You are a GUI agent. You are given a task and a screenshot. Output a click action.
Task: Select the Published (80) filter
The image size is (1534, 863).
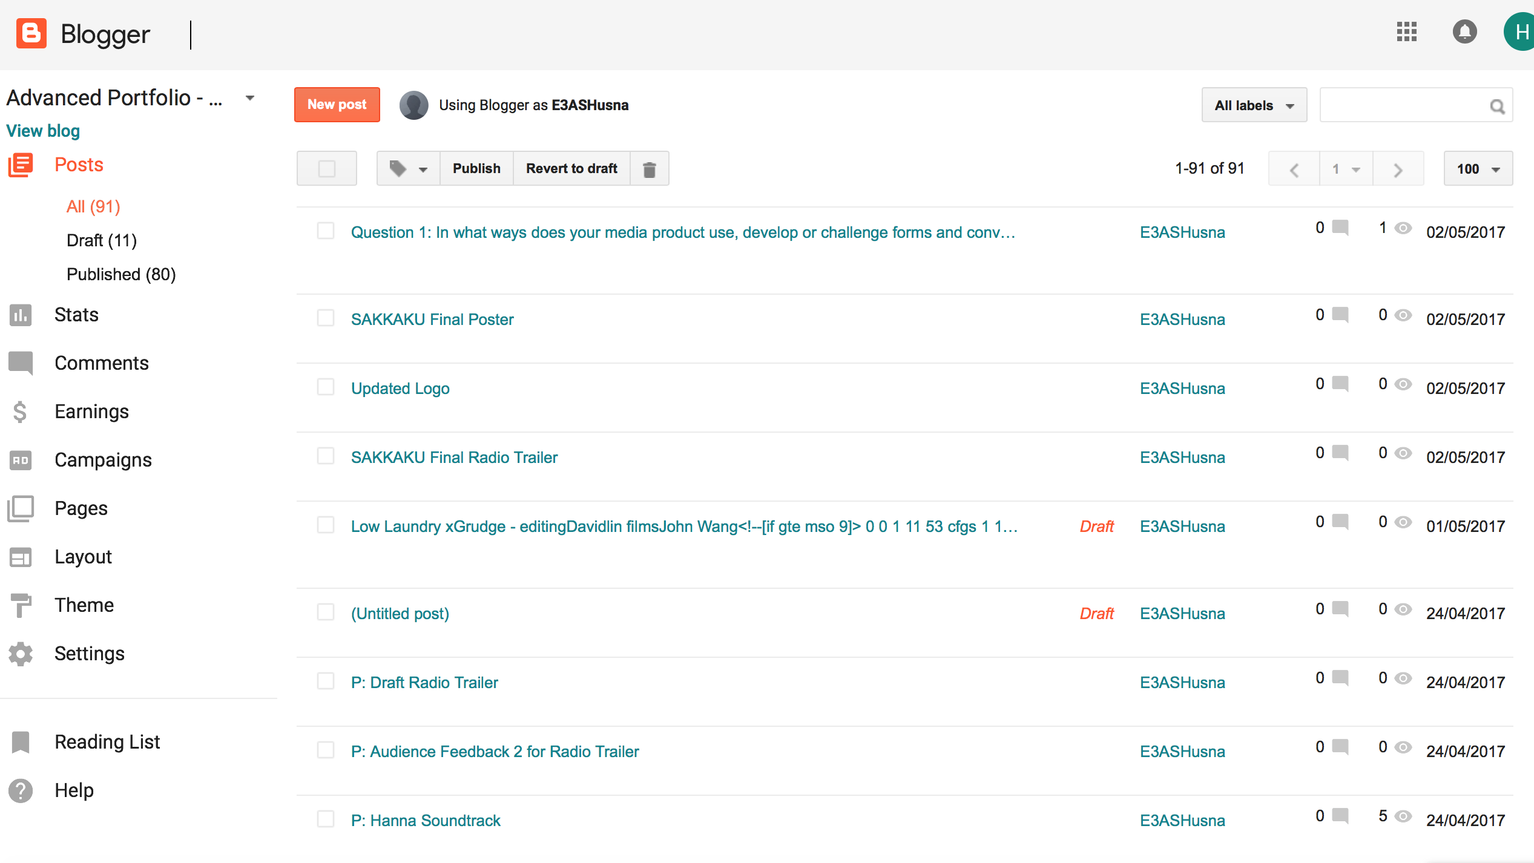[x=121, y=275]
